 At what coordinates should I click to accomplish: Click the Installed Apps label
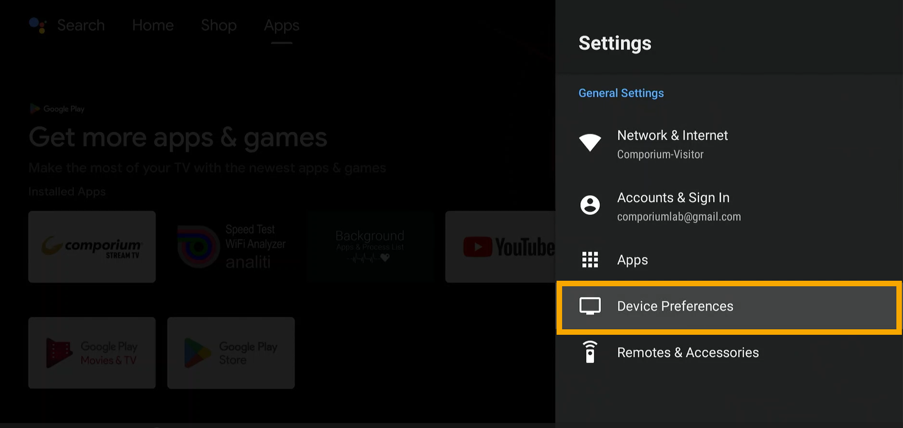pos(67,191)
